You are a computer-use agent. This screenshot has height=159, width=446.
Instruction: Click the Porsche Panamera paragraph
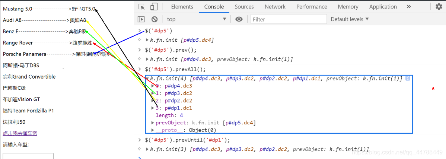coord(56,54)
